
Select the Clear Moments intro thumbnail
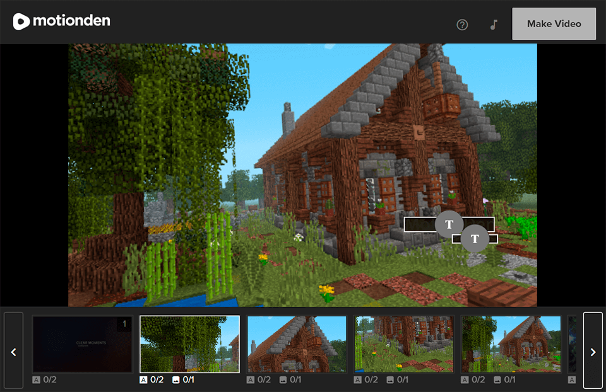(82, 343)
